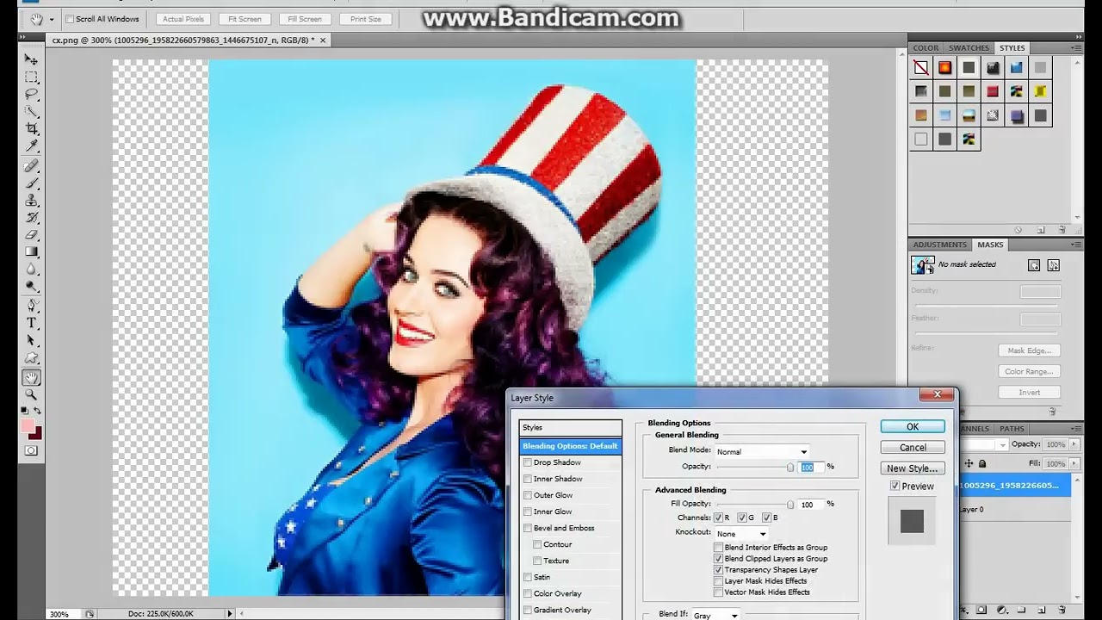
Task: Select the Move tool
Action: (31, 59)
